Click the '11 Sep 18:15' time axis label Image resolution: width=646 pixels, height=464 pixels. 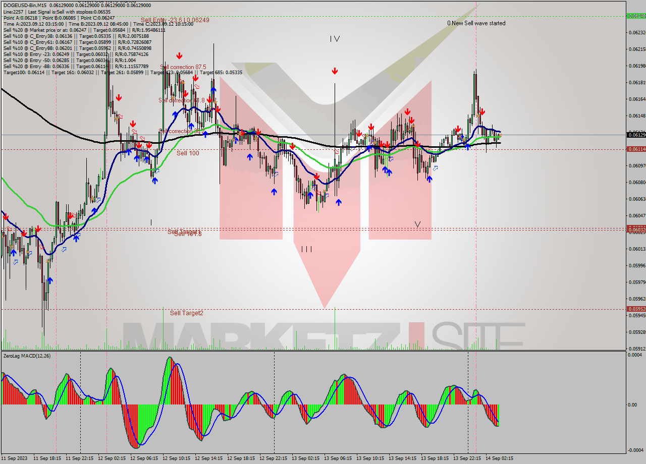pyautogui.click(x=47, y=458)
